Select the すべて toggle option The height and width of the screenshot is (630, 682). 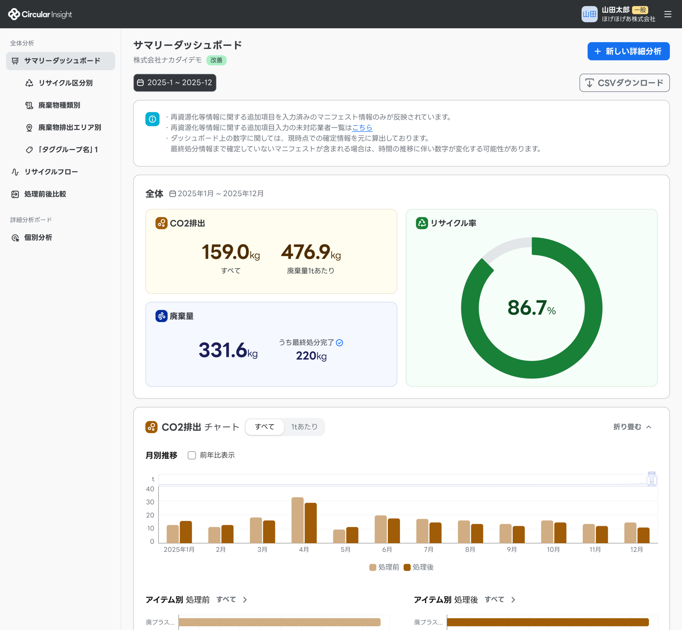(x=265, y=427)
